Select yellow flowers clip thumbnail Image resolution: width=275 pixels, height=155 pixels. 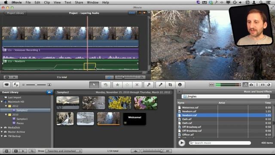coord(120,103)
